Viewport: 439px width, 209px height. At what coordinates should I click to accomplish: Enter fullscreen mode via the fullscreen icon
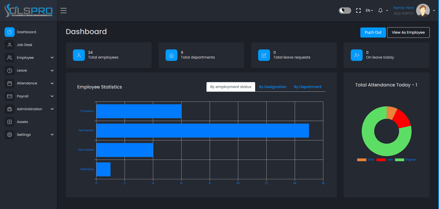click(x=358, y=10)
